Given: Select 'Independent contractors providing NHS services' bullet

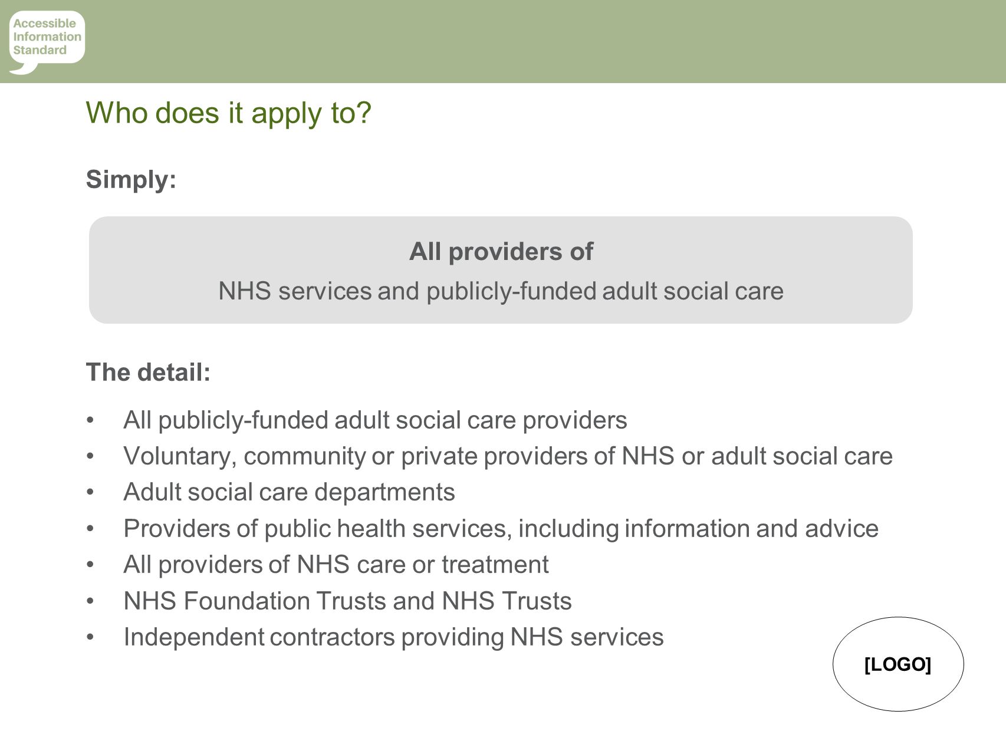Looking at the screenshot, I should [393, 637].
